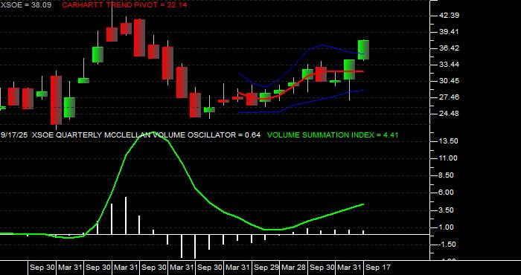Click the 13.50 oscillator axis value
This screenshot has height=275, width=521.
tap(448, 141)
